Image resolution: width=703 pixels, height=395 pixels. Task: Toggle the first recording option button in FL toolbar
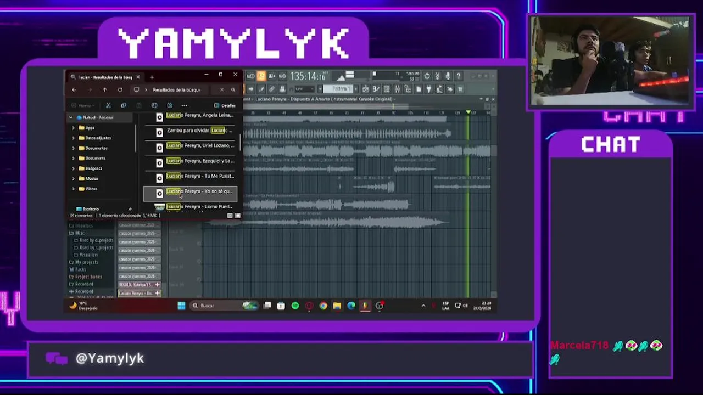click(251, 76)
